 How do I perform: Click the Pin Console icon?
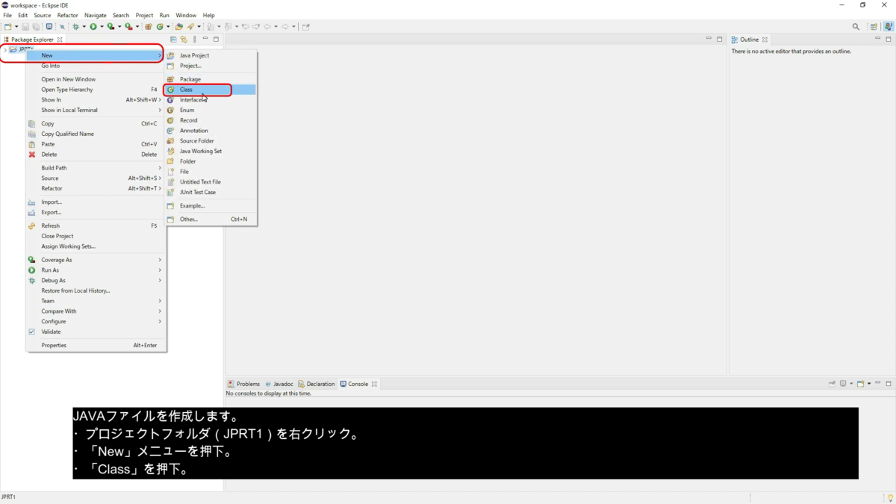832,384
